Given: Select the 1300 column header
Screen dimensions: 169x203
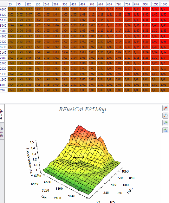Looking at the screenshot, I should (165, 4).
